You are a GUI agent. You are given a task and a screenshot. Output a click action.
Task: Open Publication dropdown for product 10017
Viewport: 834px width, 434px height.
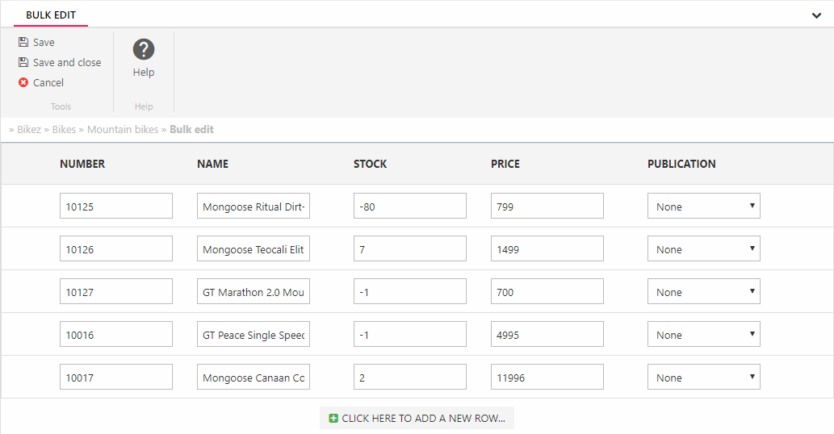[x=703, y=378]
